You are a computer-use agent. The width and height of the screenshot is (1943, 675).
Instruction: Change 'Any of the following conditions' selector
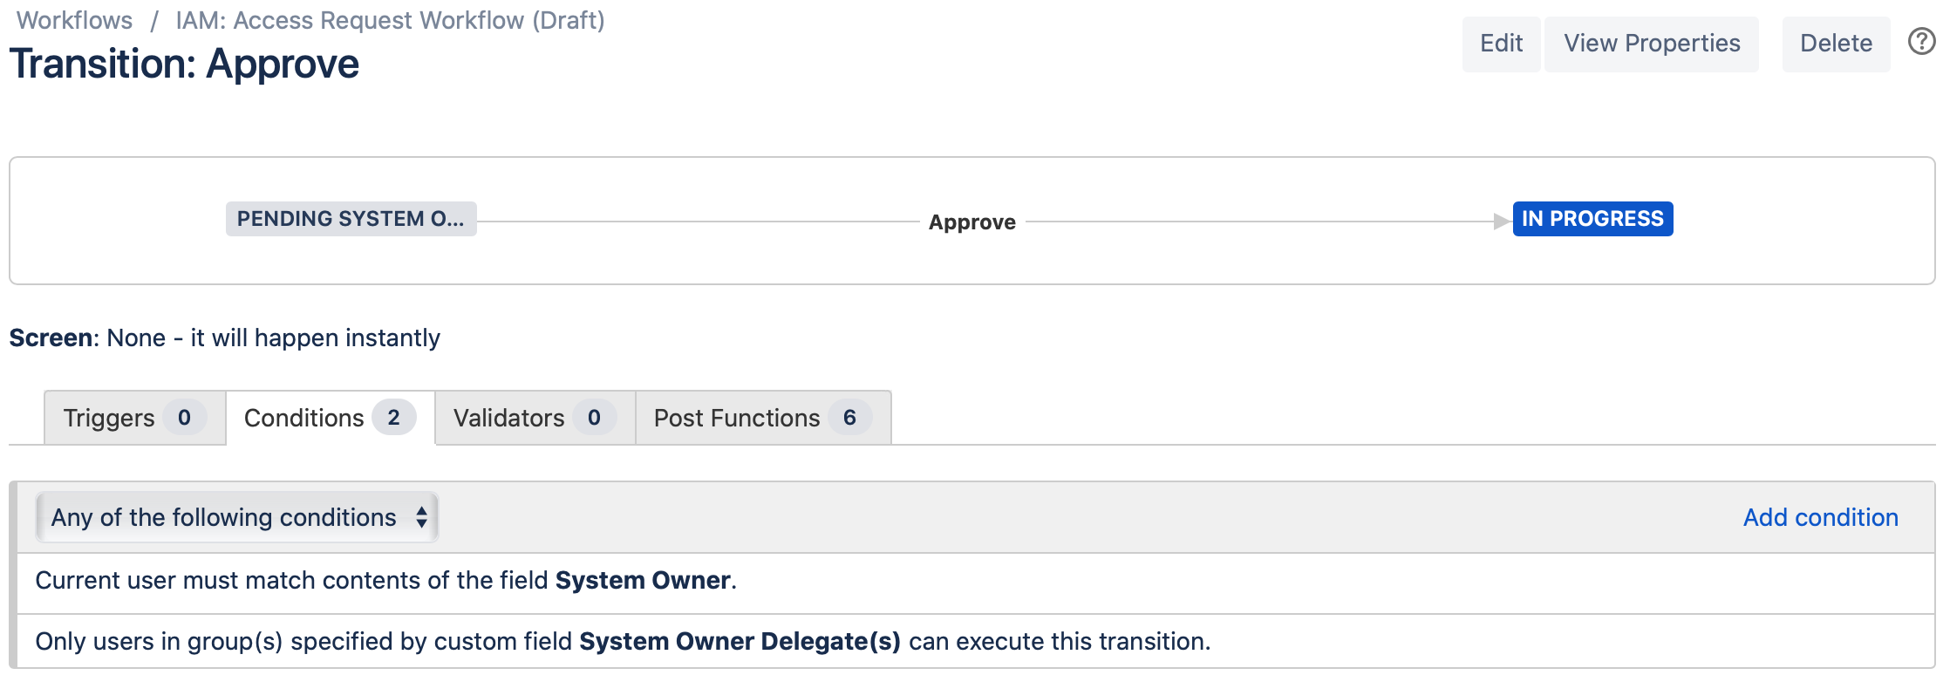coord(235,516)
